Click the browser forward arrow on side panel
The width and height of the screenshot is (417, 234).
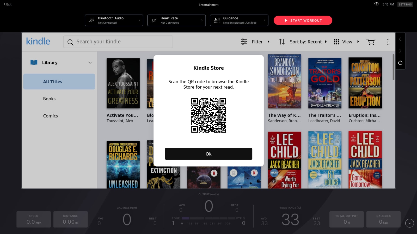coord(400,51)
